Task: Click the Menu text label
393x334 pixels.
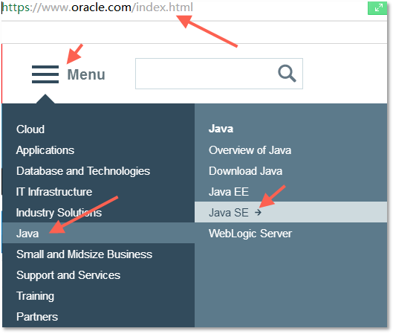Action: pos(86,75)
